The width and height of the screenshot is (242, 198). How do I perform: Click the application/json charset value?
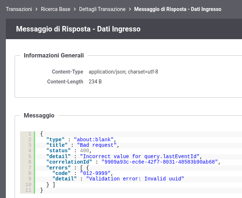coord(123,72)
